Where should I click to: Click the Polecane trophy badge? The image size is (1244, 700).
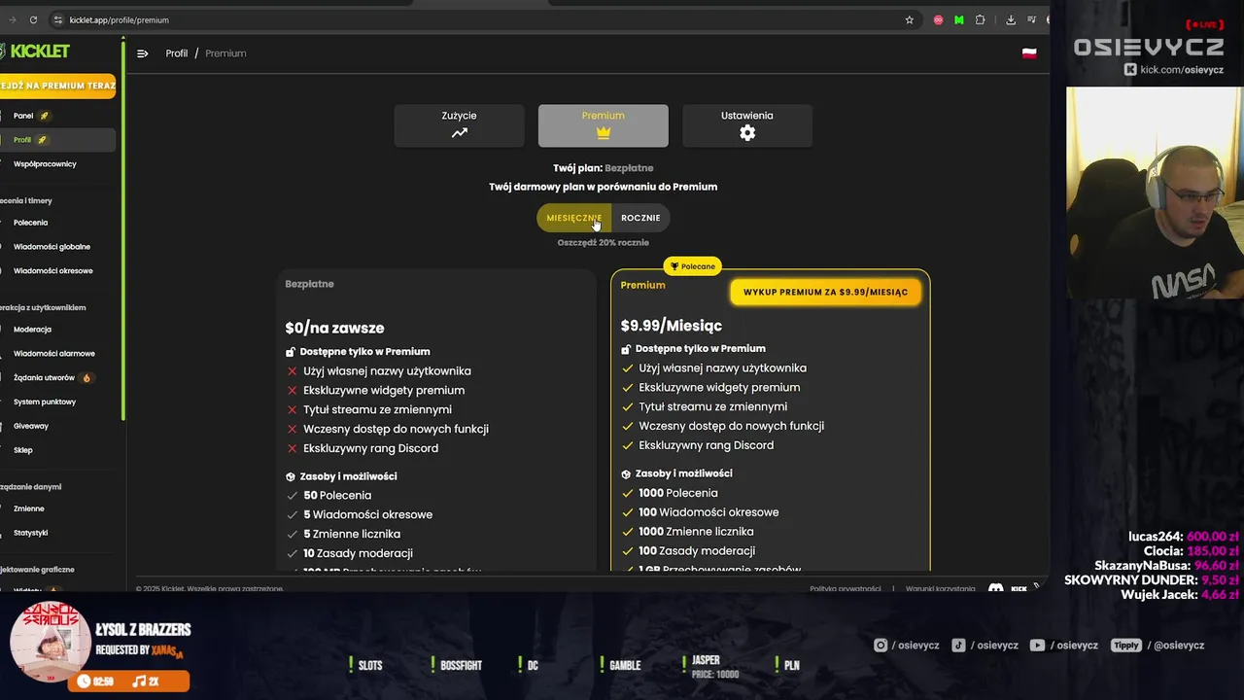point(692,266)
